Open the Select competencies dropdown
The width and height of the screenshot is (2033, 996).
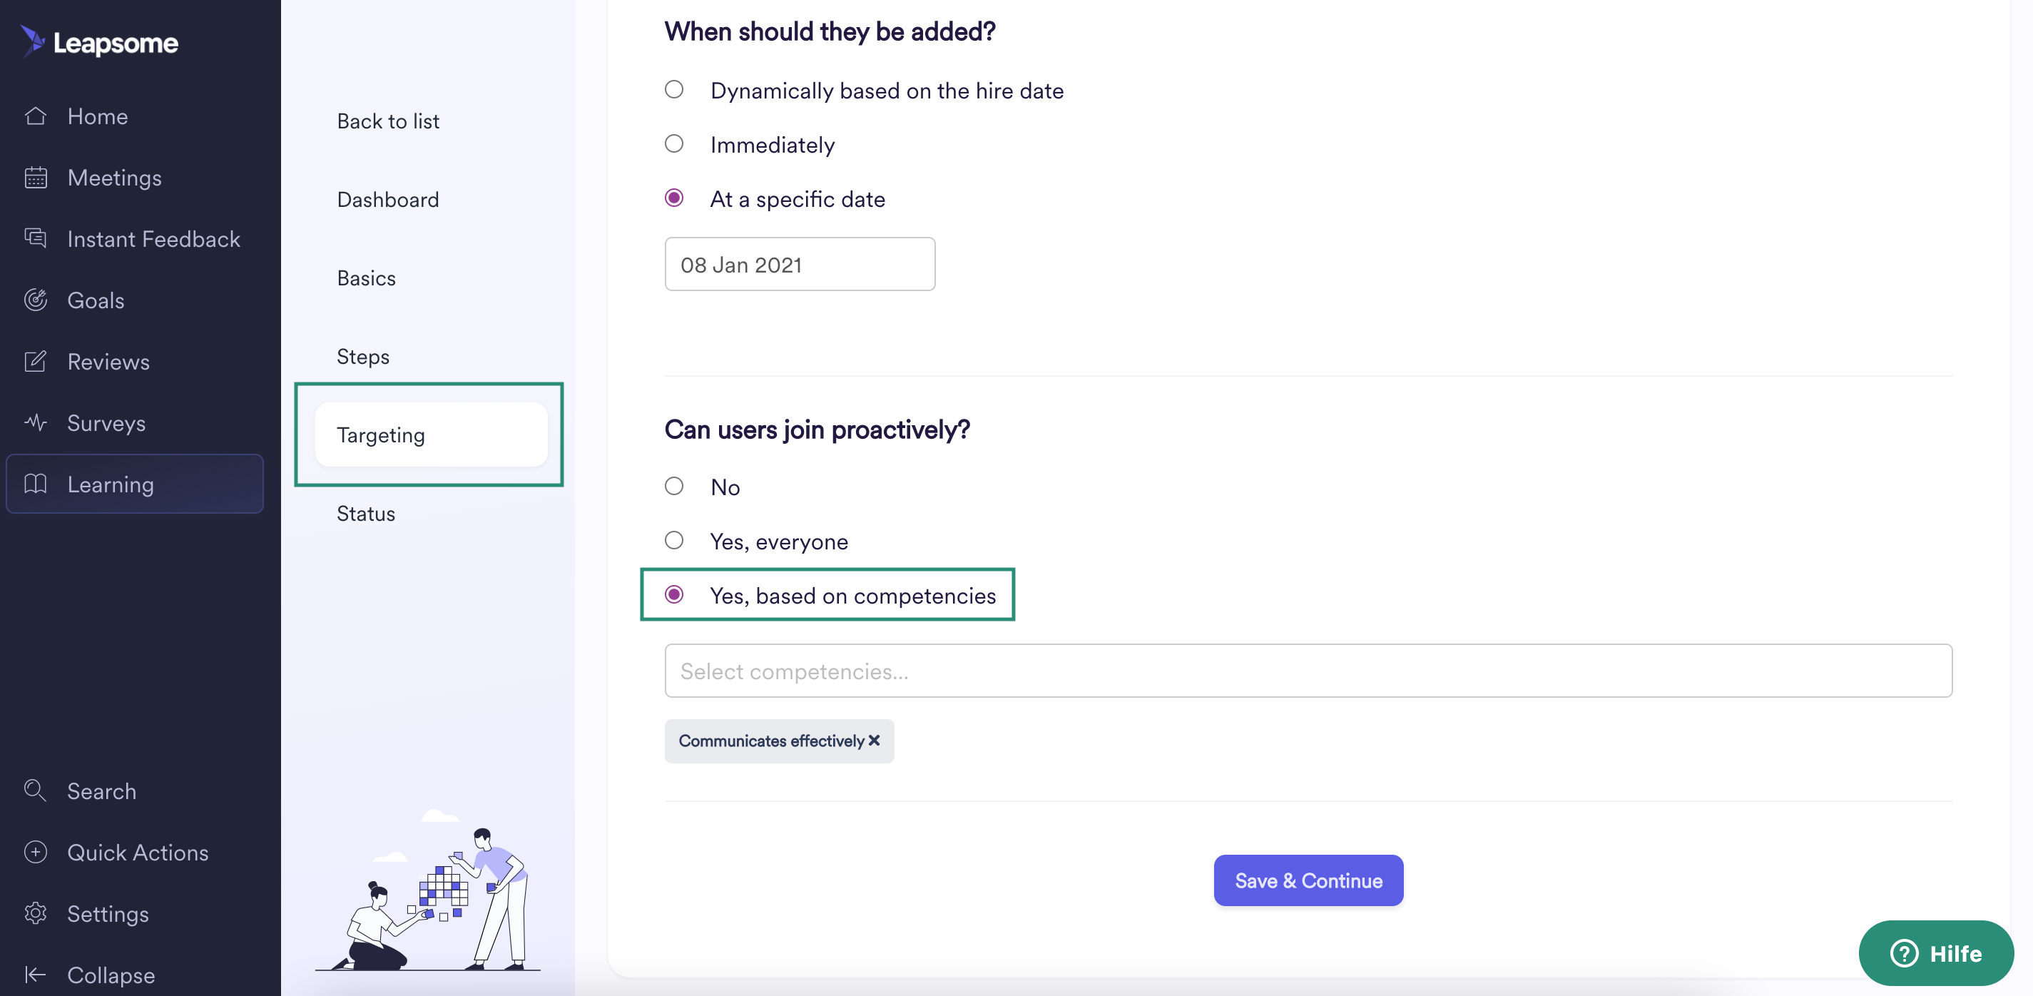pyautogui.click(x=1308, y=671)
